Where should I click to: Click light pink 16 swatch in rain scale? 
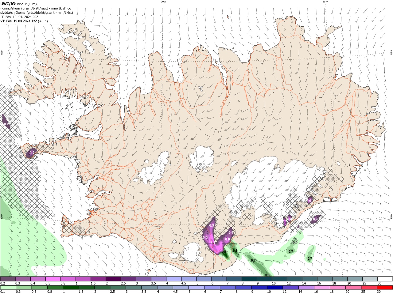coord(322,288)
